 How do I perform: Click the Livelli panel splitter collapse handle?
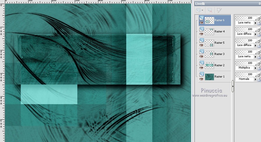point(233,86)
